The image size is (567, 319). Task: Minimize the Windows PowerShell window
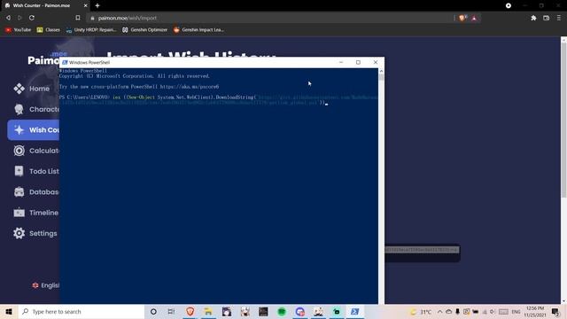[x=341, y=62]
